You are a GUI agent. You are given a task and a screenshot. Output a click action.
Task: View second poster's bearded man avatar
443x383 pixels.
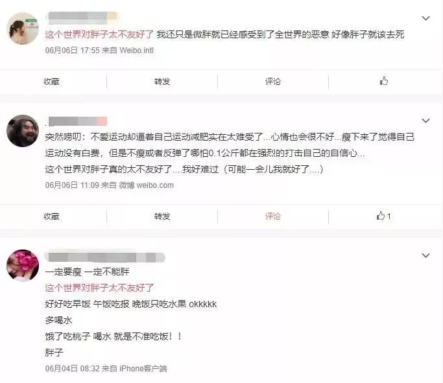23,131
